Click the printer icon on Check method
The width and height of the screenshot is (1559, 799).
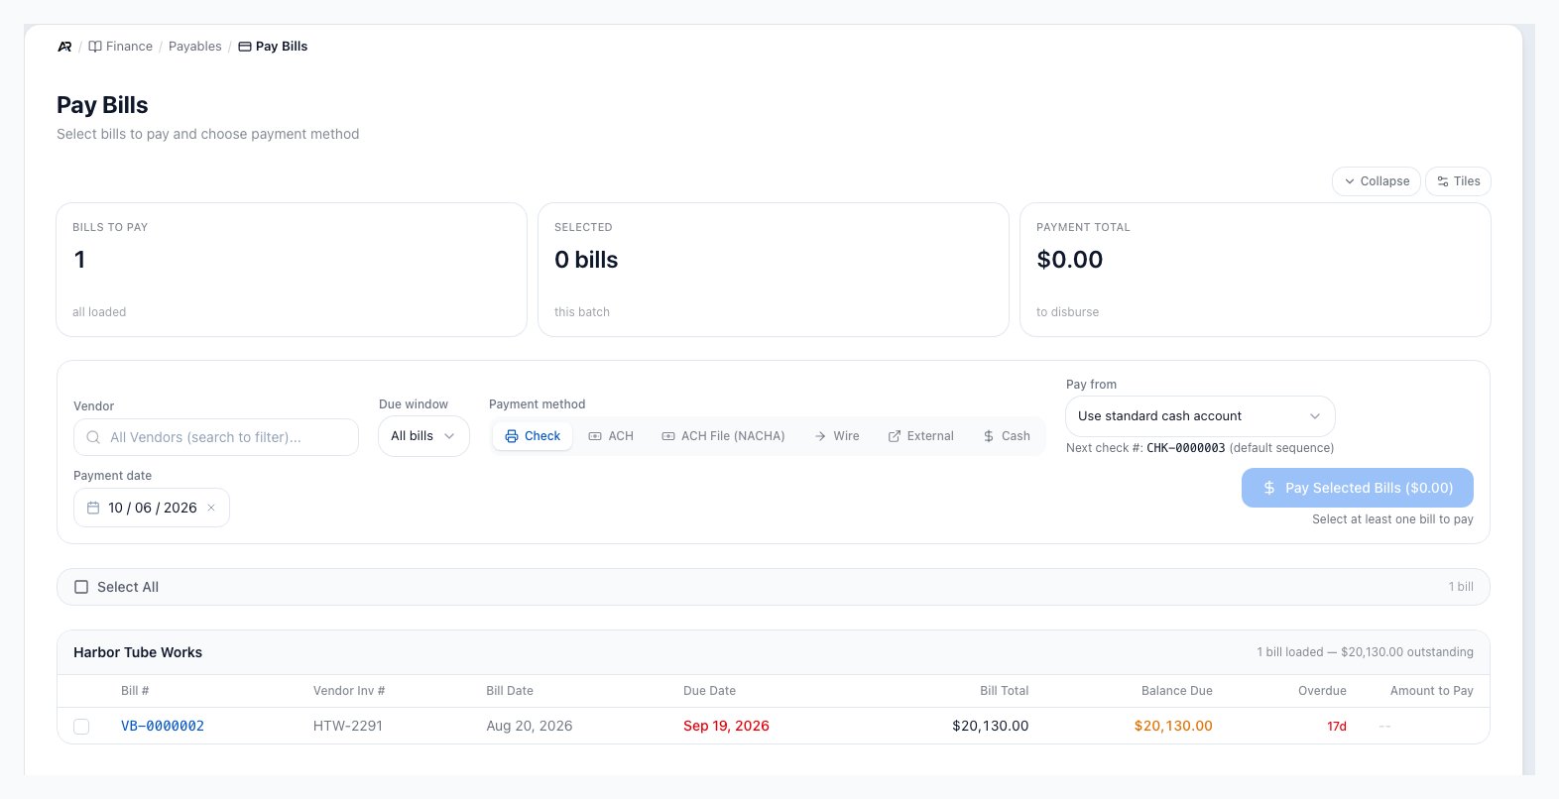(x=512, y=436)
